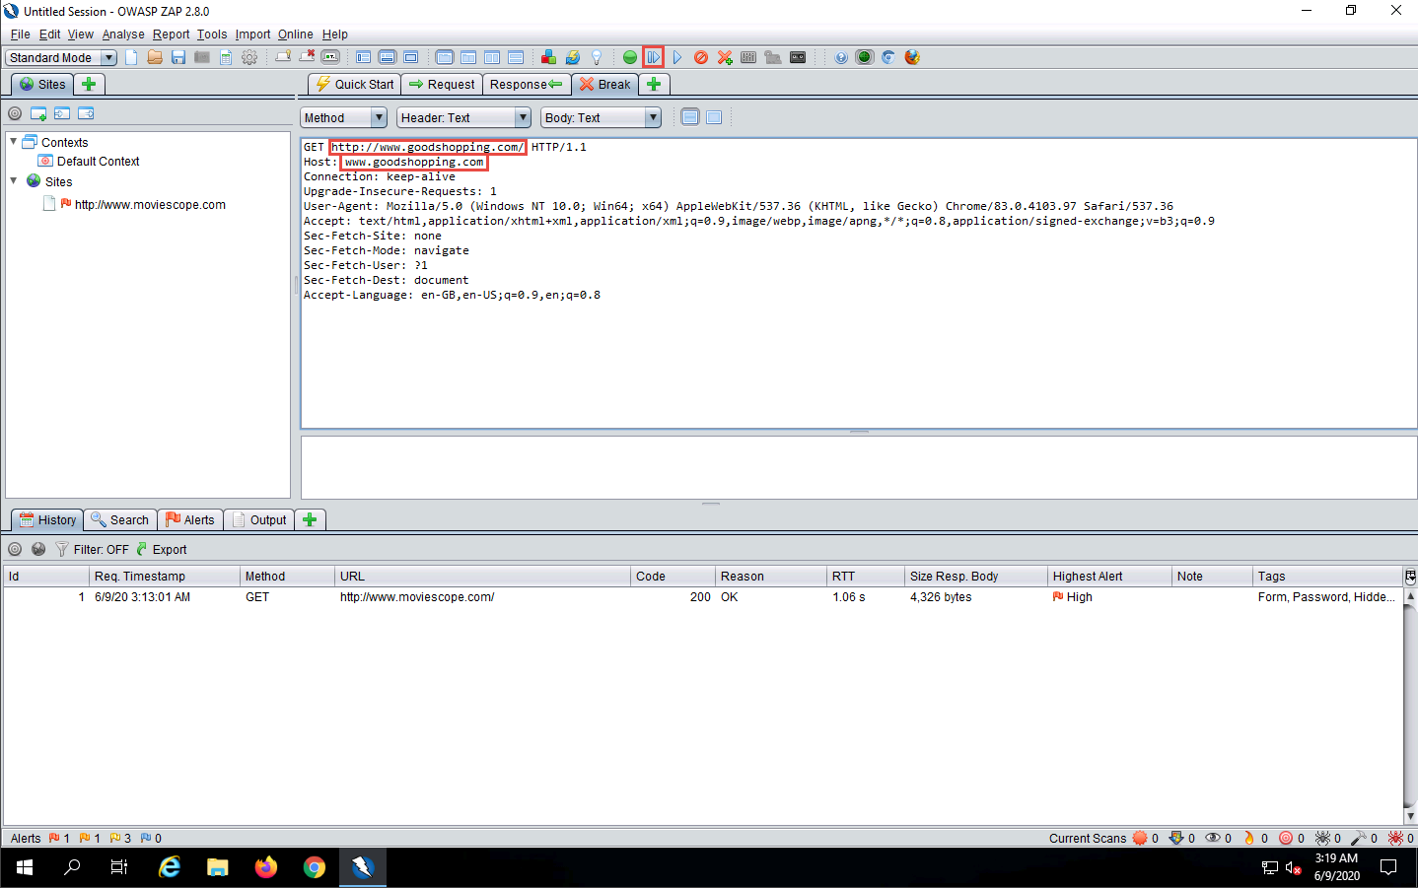Open History table column chooser icon
Viewport: 1418px width, 888px height.
(1410, 577)
